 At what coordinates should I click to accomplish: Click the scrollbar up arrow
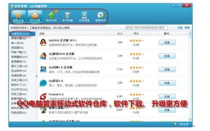pos(190,33)
